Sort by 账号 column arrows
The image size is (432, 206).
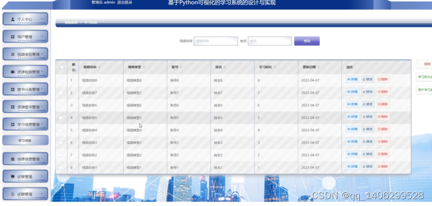(x=181, y=67)
